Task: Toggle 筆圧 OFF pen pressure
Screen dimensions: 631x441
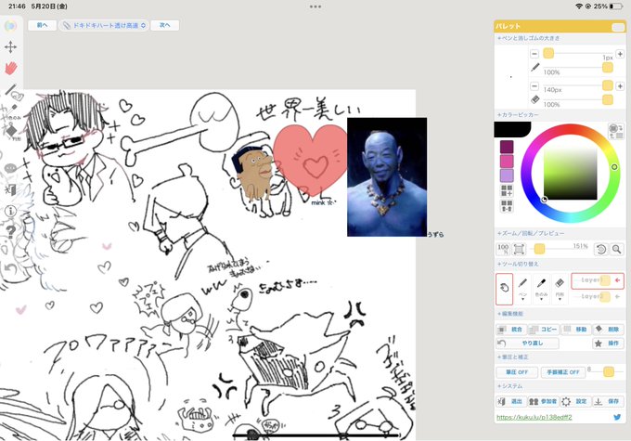Action: tap(517, 372)
